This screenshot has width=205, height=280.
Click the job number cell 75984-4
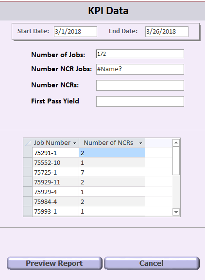56,201
